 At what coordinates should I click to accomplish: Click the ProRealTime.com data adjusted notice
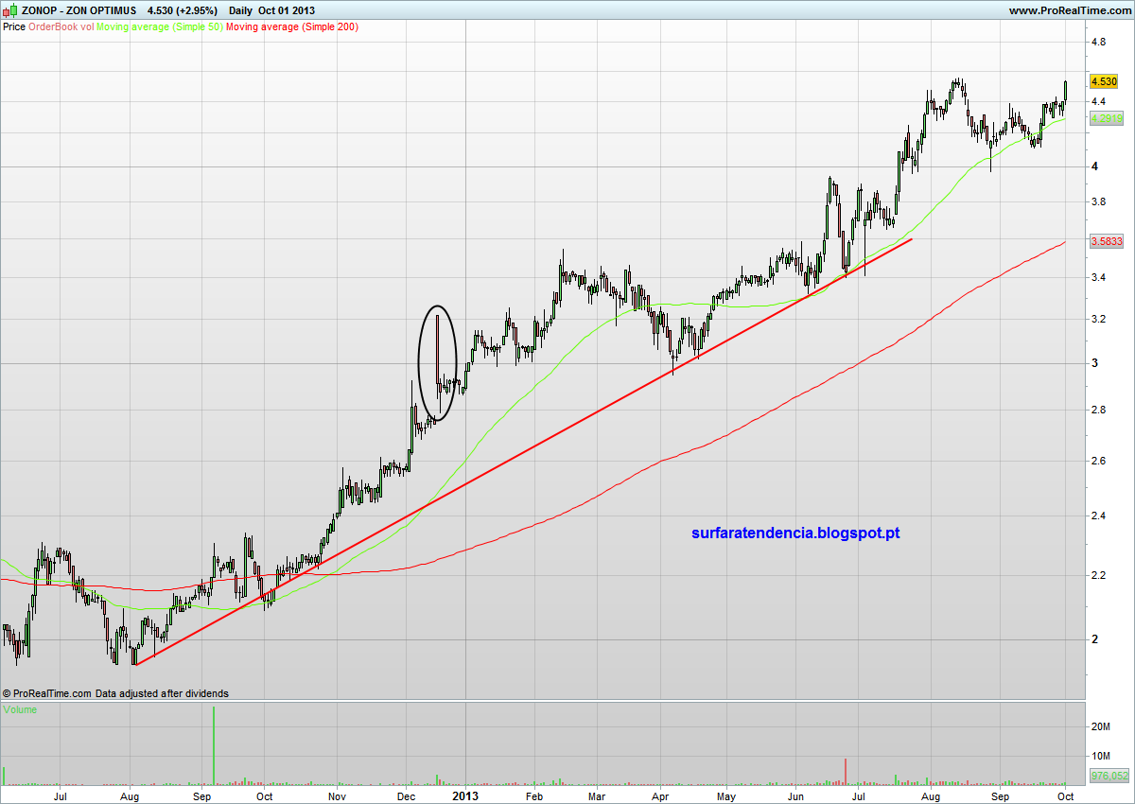click(x=115, y=693)
